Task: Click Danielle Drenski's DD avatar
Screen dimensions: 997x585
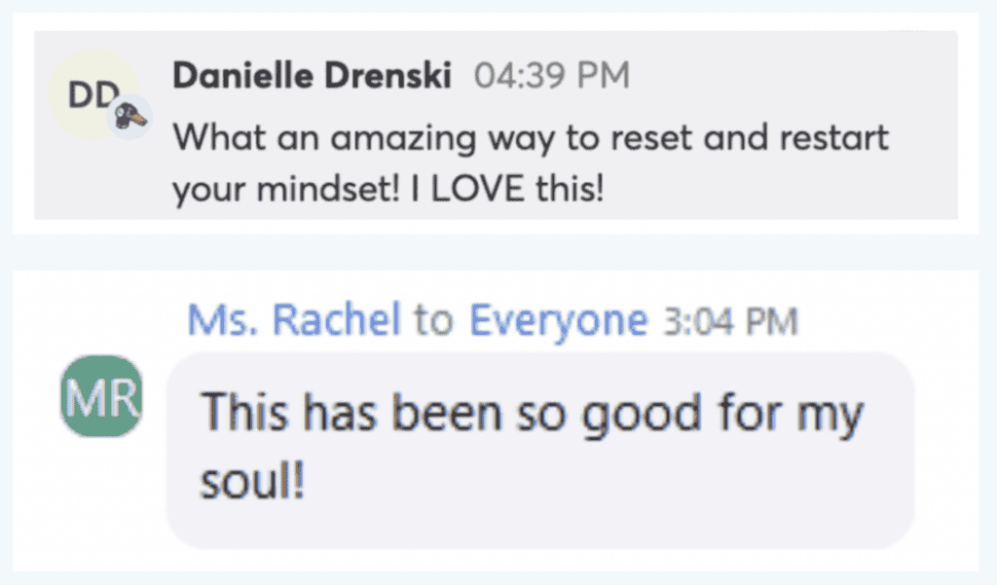Action: point(90,95)
